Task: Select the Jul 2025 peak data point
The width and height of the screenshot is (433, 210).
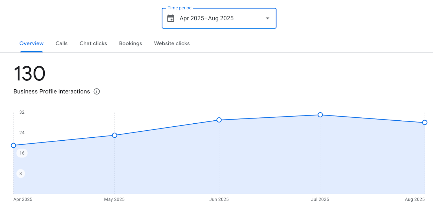Action: pyautogui.click(x=320, y=115)
